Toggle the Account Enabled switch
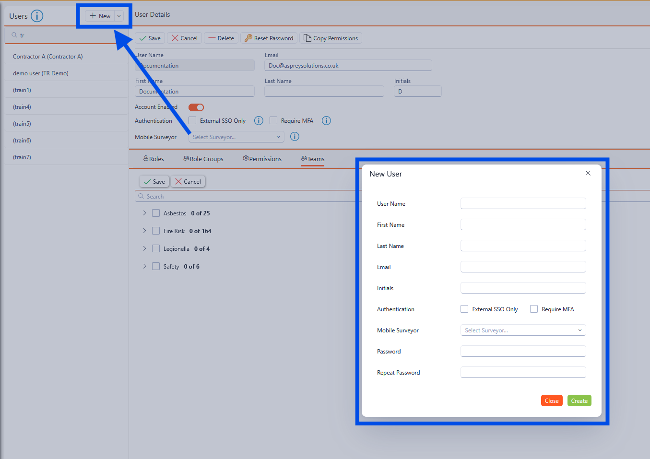The image size is (650, 459). click(196, 107)
